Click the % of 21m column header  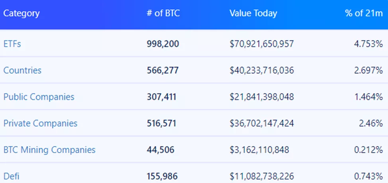(363, 13)
